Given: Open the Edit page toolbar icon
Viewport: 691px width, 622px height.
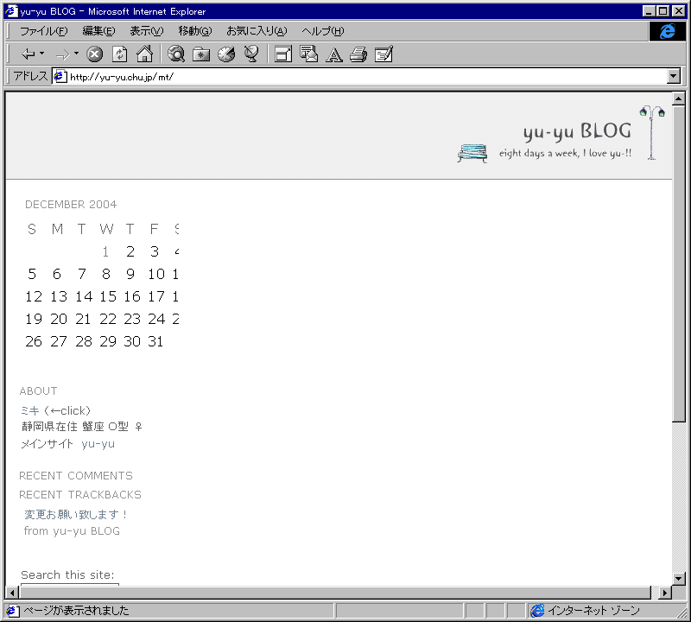Looking at the screenshot, I should click(384, 54).
